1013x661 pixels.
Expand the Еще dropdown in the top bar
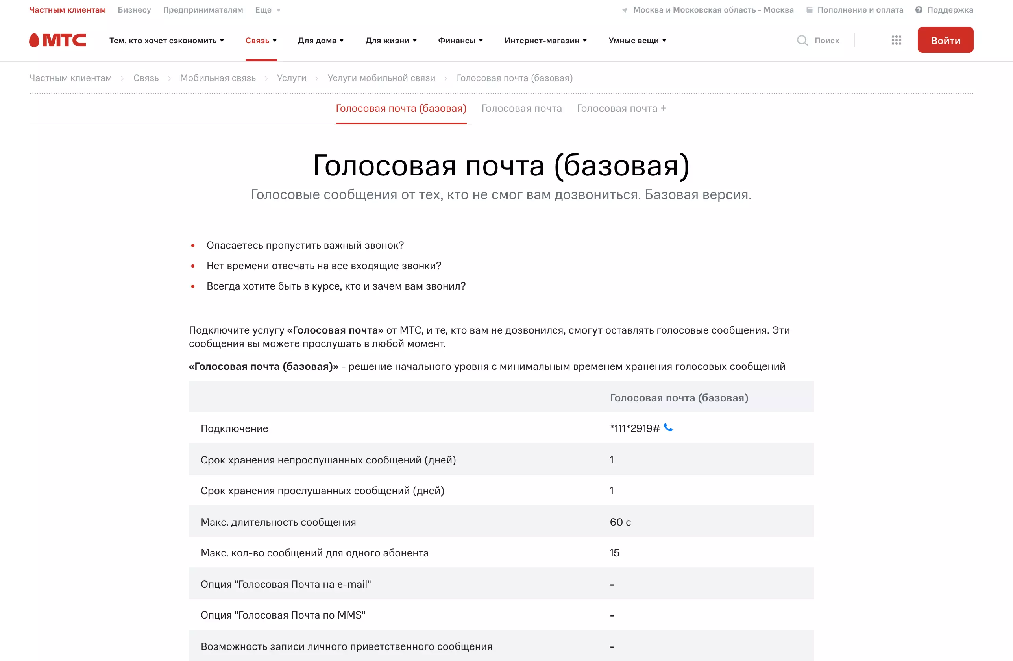coord(268,10)
